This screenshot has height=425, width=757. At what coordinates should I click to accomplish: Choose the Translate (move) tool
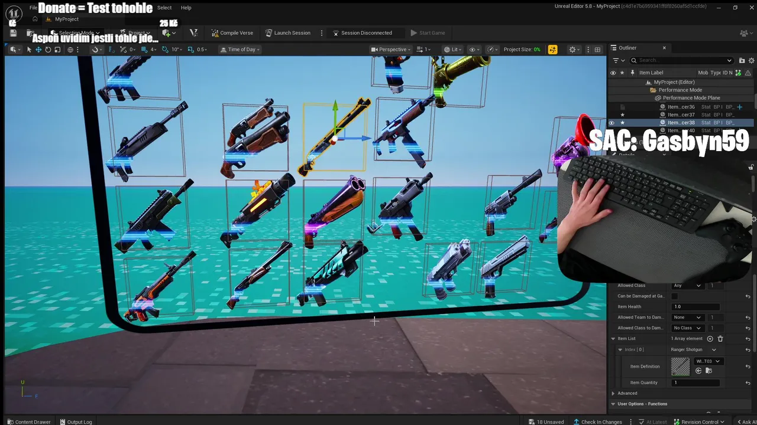point(38,50)
